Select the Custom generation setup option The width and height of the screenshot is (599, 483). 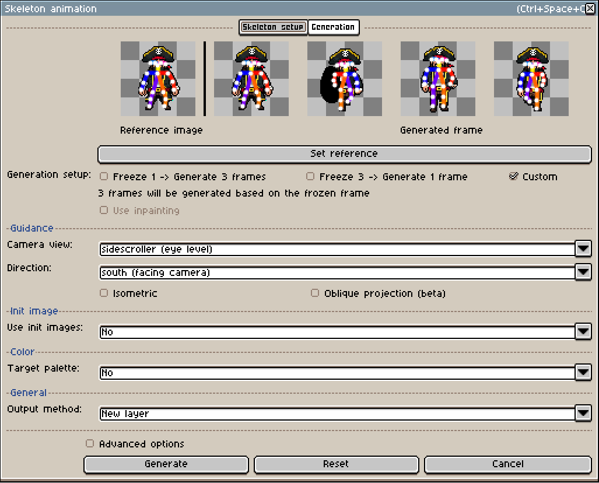click(514, 176)
